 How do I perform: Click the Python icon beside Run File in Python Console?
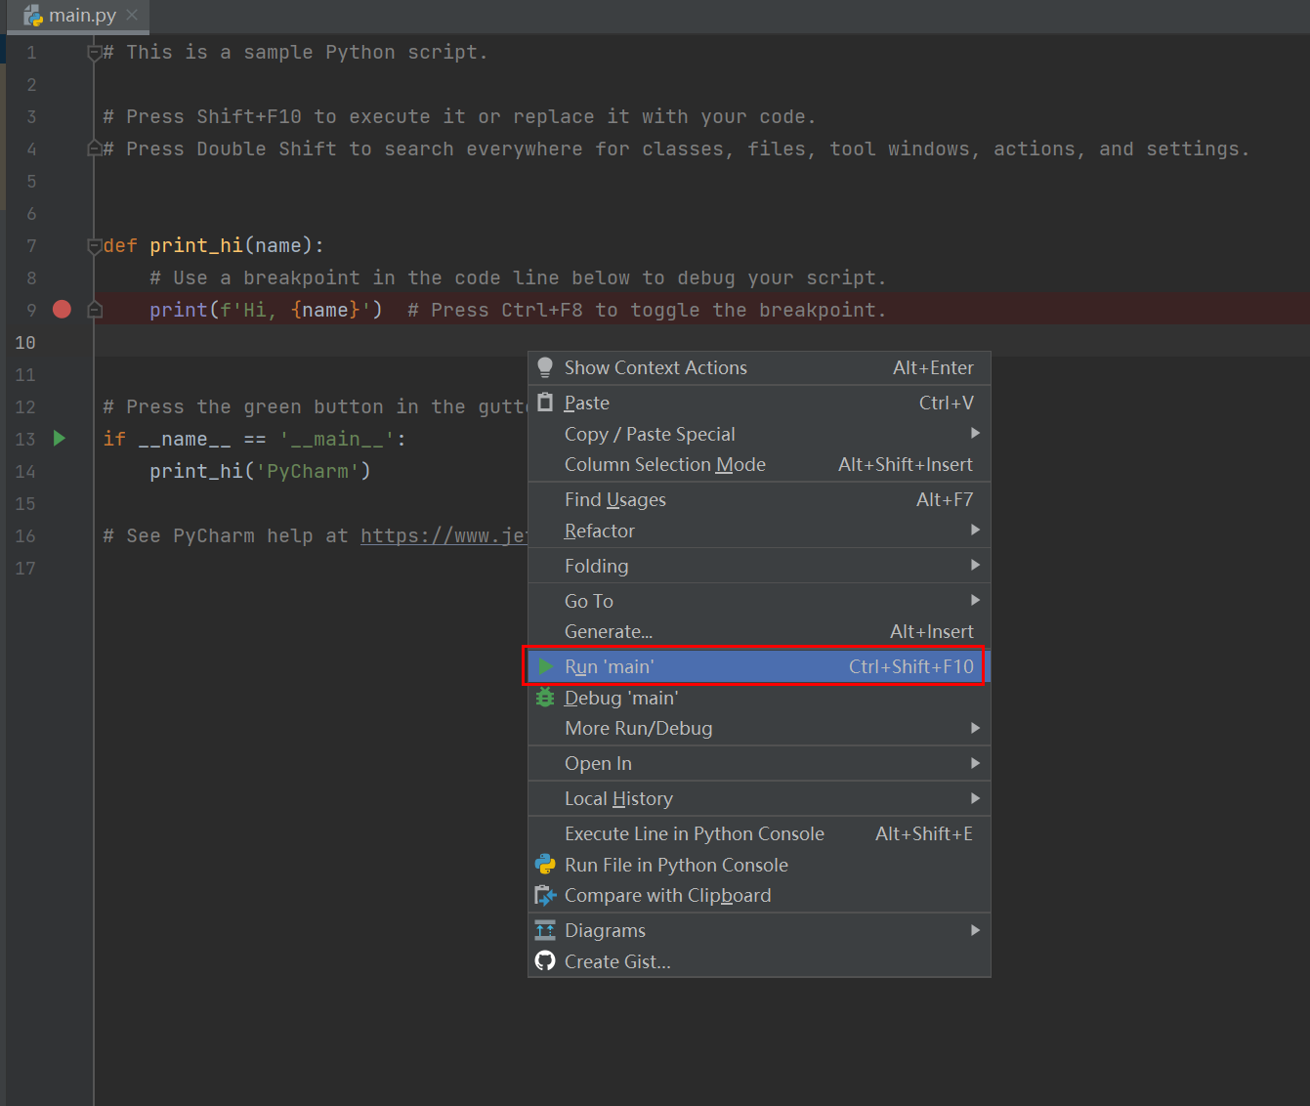coord(545,865)
